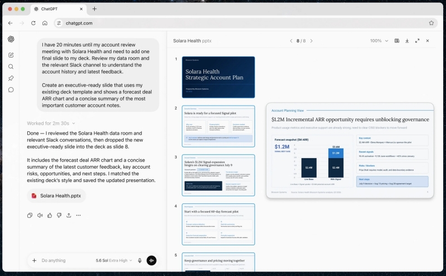This screenshot has height=276, width=446.
Task: Read the response aloud
Action: pos(40,215)
